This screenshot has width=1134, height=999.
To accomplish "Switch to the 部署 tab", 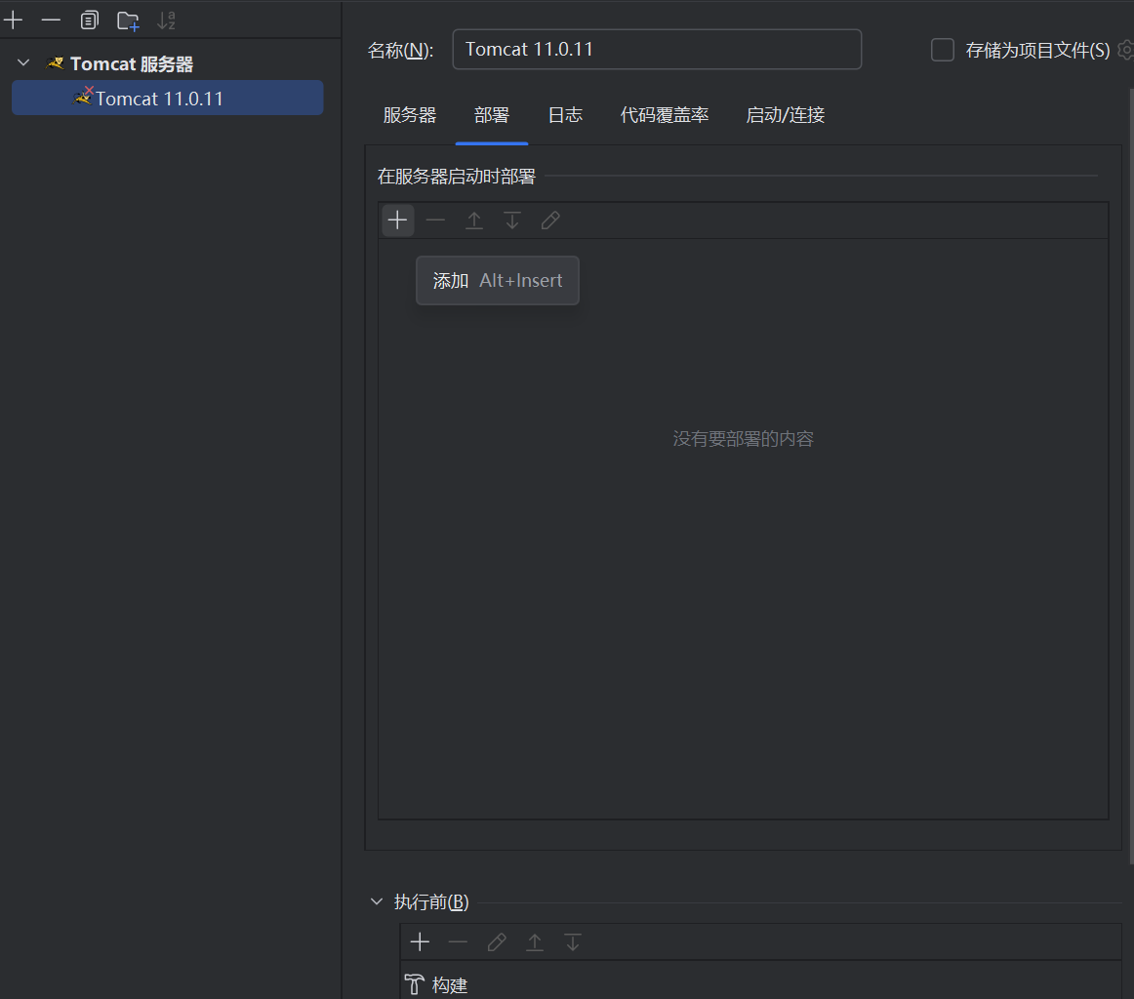I will 492,115.
